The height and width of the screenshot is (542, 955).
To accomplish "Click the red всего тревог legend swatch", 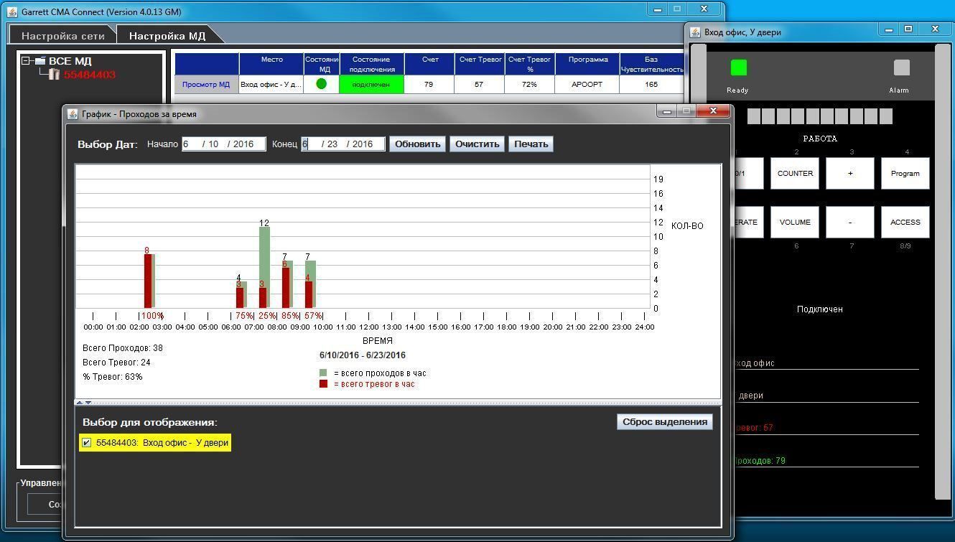I will click(x=323, y=384).
